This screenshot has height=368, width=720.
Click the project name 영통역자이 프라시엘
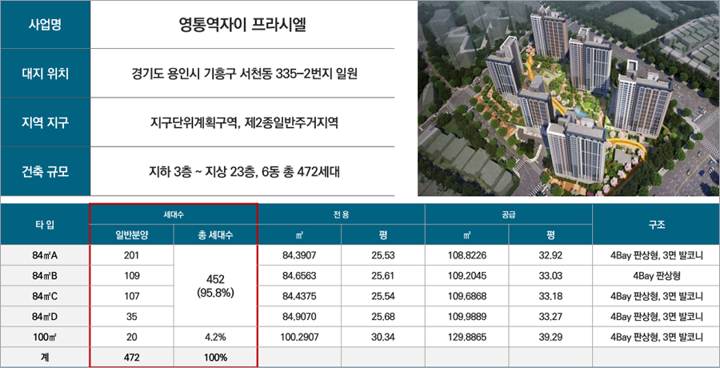pyautogui.click(x=242, y=24)
